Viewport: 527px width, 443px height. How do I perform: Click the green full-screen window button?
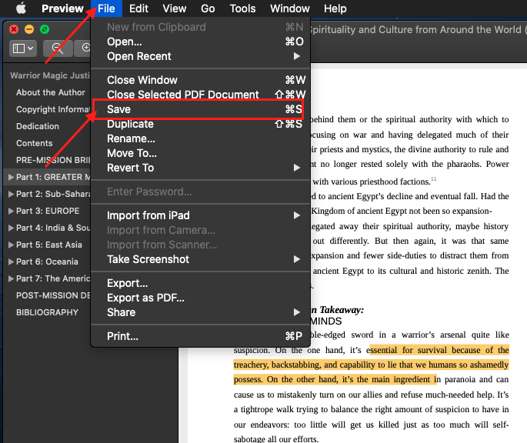45,29
